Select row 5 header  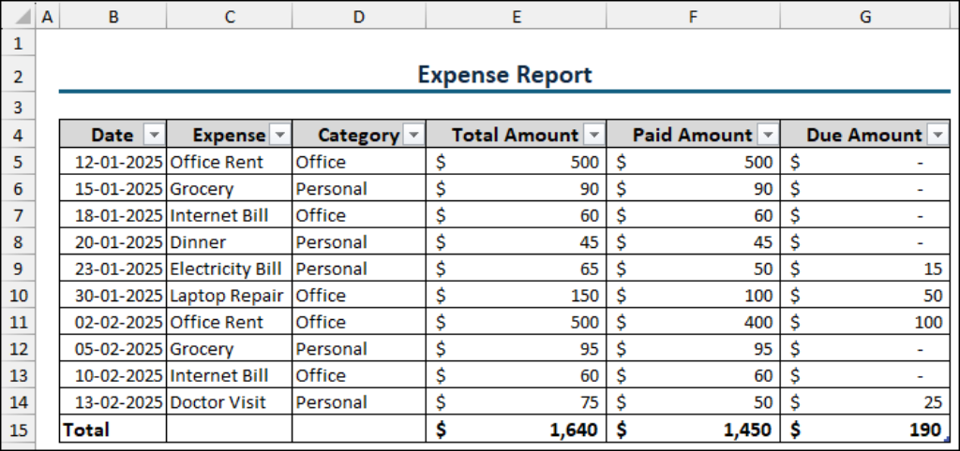tap(18, 161)
